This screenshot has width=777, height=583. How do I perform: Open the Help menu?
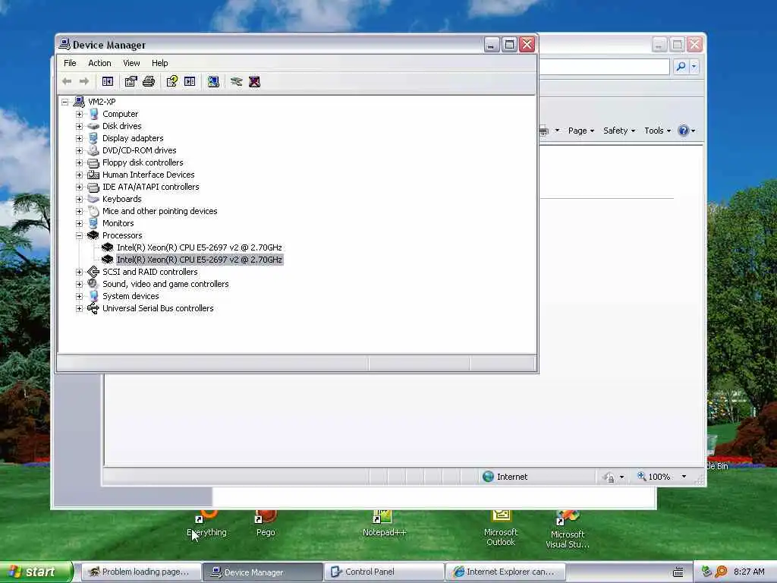[159, 63]
